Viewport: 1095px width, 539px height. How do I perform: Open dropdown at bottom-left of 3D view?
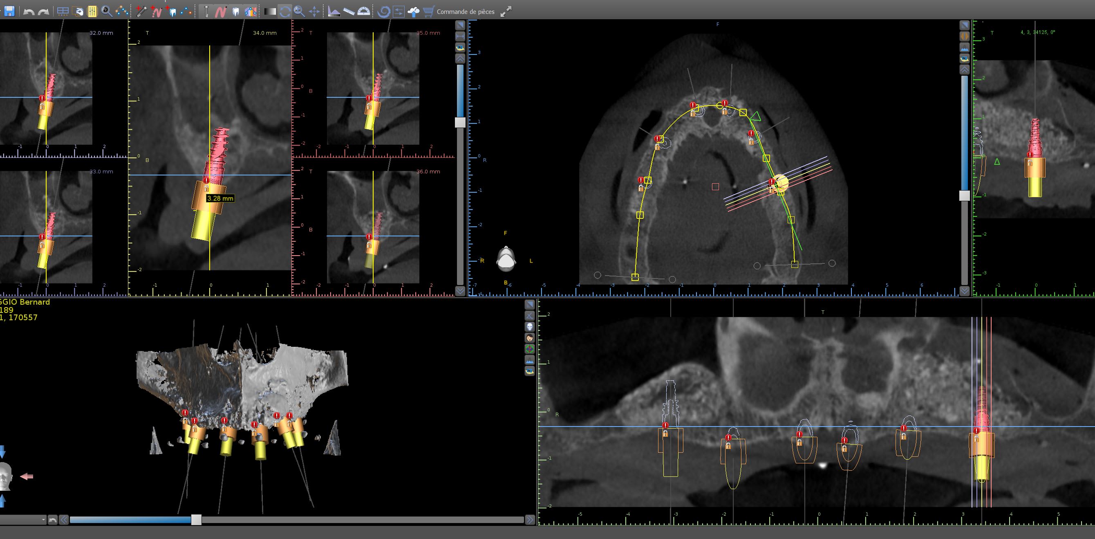pos(43,519)
